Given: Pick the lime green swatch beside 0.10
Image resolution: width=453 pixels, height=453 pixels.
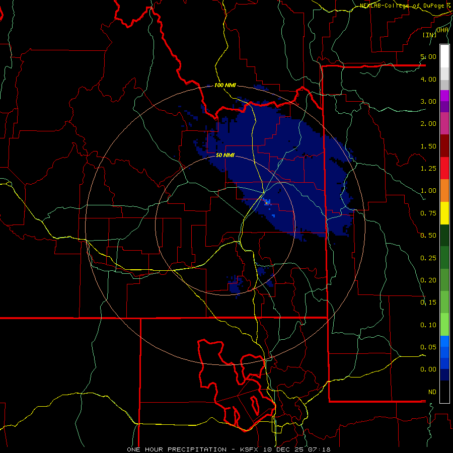Looking at the screenshot, I should tap(444, 325).
